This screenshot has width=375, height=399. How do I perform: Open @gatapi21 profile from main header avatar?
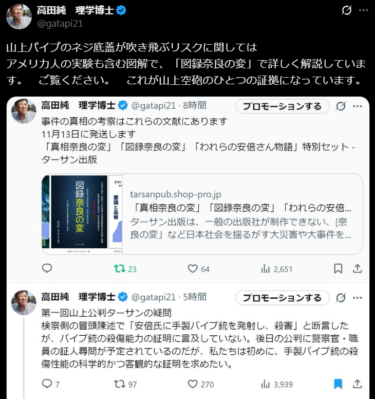pyautogui.click(x=18, y=16)
